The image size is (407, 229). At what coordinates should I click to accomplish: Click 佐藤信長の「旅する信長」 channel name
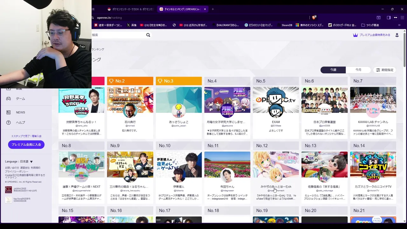coord(324,187)
